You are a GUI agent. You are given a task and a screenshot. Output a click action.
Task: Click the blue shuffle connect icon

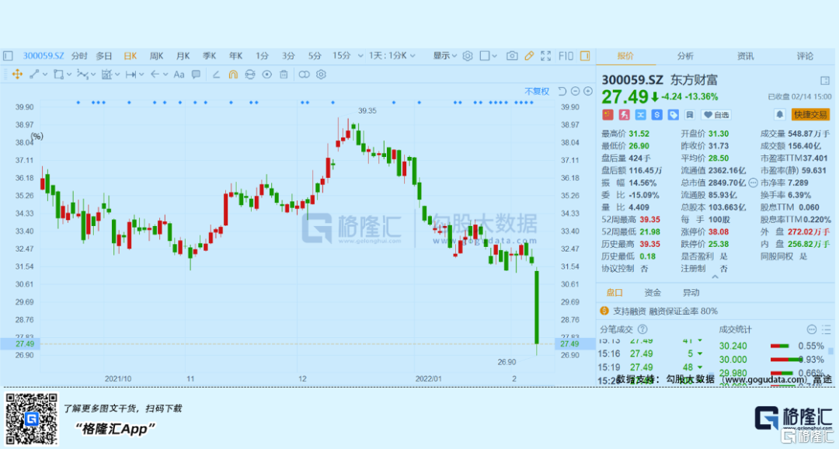click(x=640, y=114)
